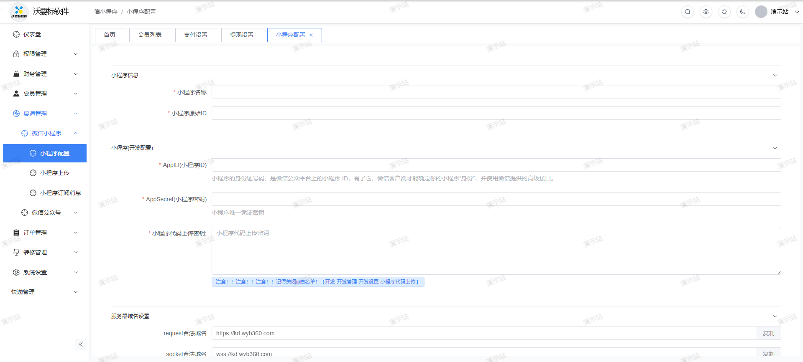803x362 pixels.
Task: Switch to the 会员列表 tab
Action: tap(150, 35)
